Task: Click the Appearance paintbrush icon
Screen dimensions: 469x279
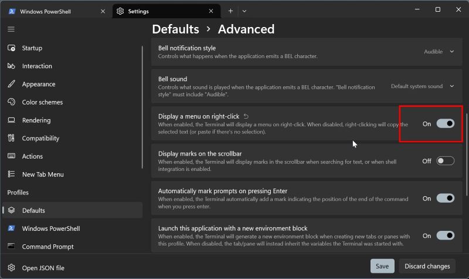Action: coord(11,84)
